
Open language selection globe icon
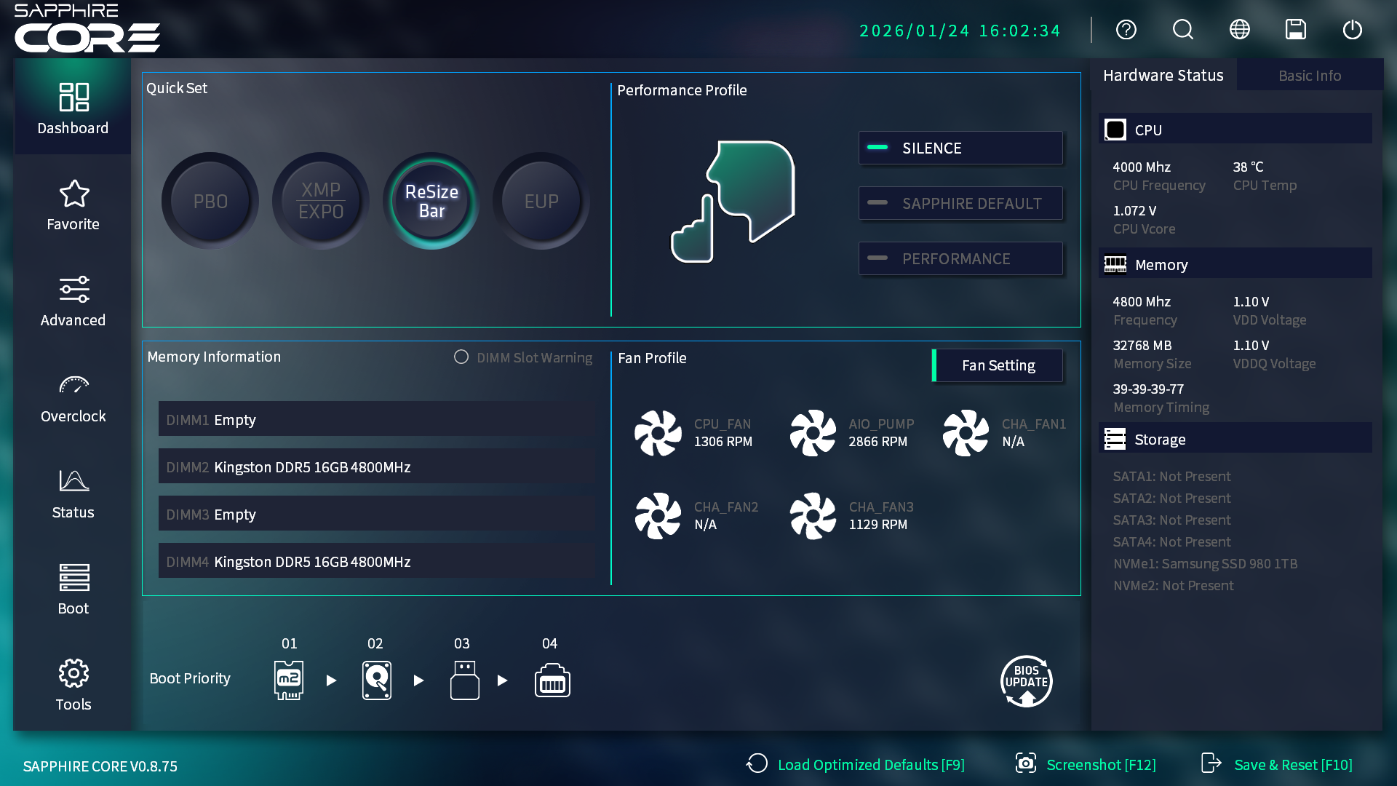click(x=1239, y=30)
